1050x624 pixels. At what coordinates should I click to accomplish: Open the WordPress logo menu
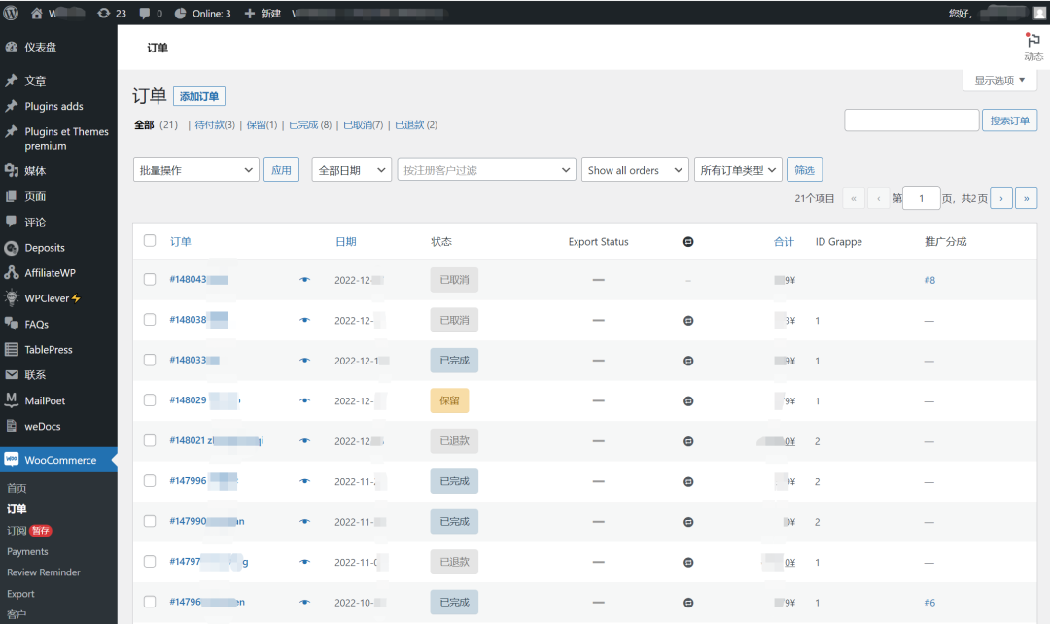10,13
